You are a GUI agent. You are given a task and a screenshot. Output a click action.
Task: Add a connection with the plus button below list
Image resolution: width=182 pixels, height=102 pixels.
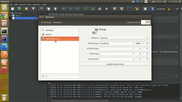pyautogui.click(x=43, y=76)
